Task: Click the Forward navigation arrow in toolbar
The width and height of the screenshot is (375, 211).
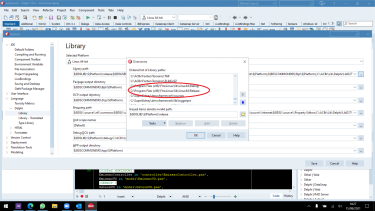Action: 245,17
